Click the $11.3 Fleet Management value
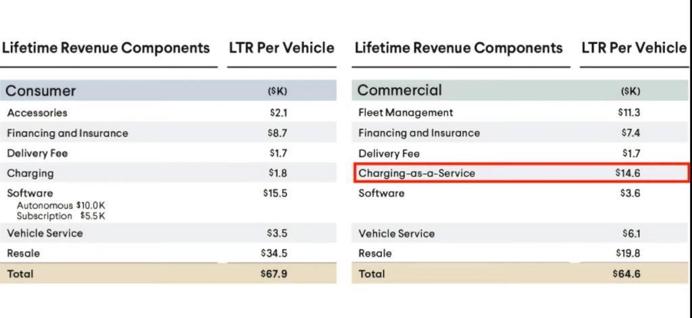The image size is (692, 318). coord(629,113)
